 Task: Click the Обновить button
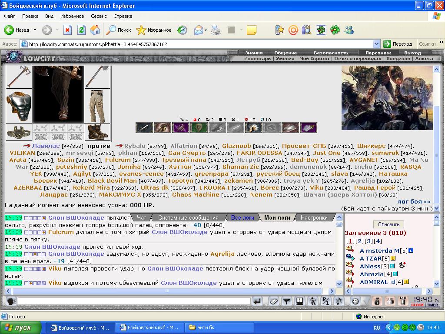(389, 224)
